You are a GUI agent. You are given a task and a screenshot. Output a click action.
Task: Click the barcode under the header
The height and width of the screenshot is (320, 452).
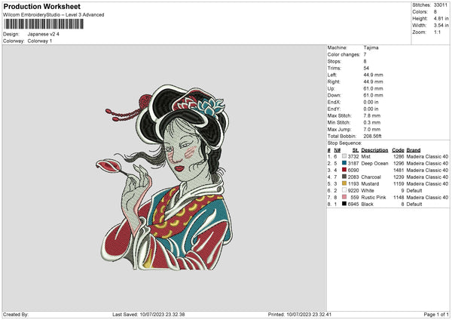point(44,24)
